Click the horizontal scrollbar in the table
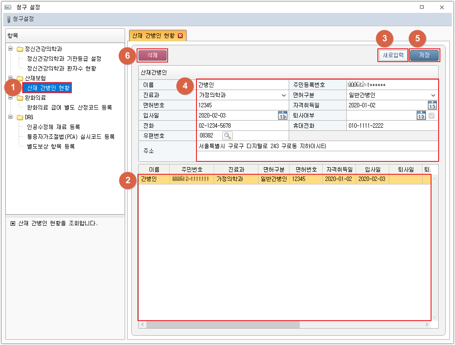455x345 pixels. (x=223, y=324)
